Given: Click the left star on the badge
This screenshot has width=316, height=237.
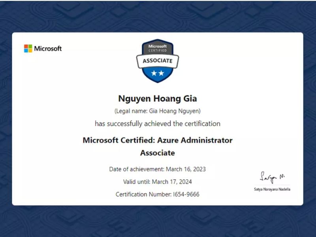Looking at the screenshot, I should 154,73.
